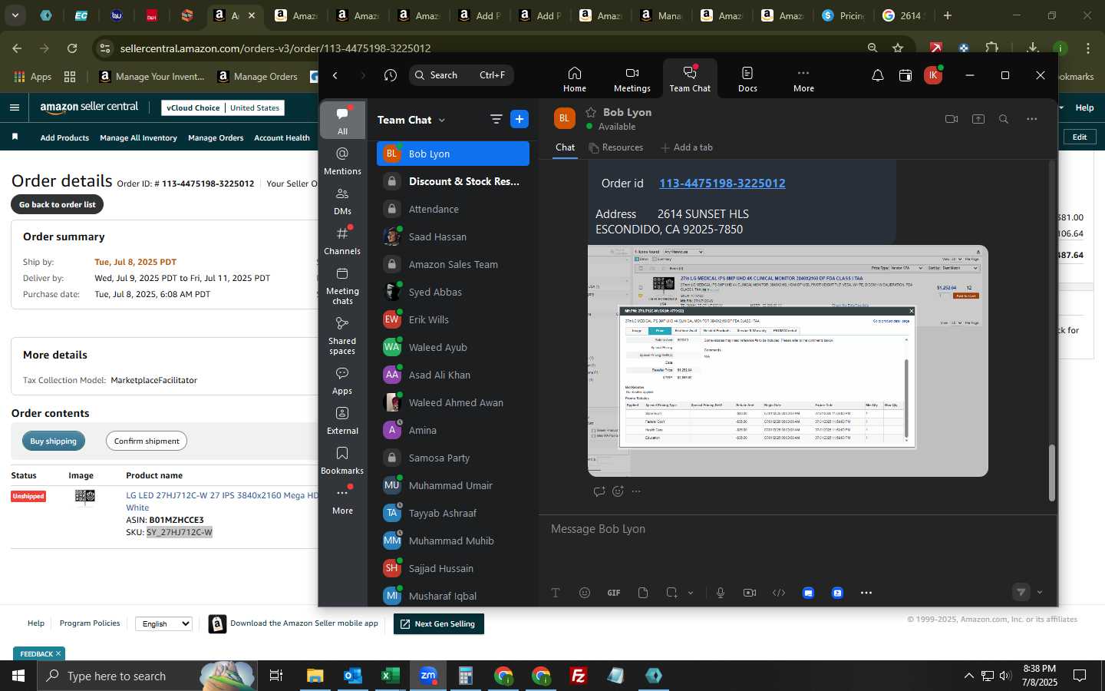Click the code snippet icon in the message toolbar
Viewport: 1105px width, 691px height.
[x=779, y=593]
